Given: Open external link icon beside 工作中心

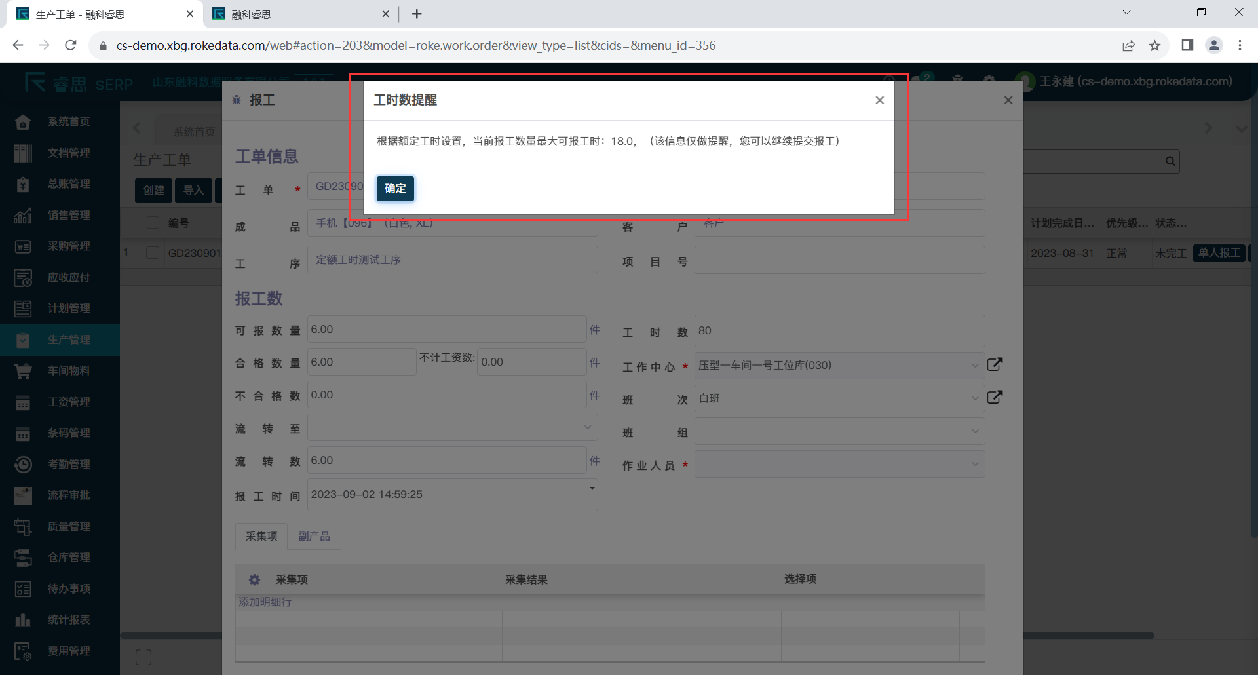Looking at the screenshot, I should [x=995, y=364].
